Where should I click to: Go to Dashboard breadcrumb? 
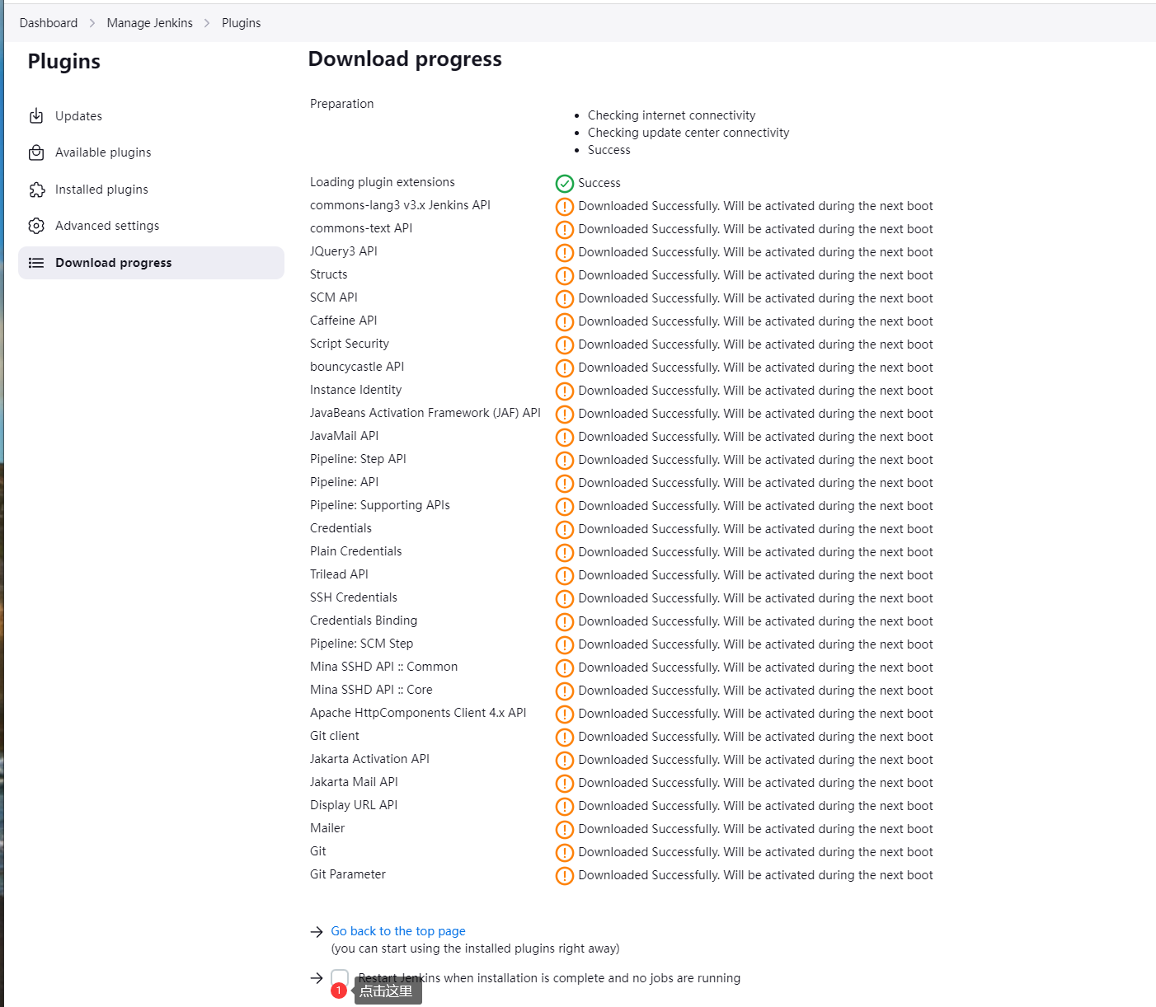point(49,23)
